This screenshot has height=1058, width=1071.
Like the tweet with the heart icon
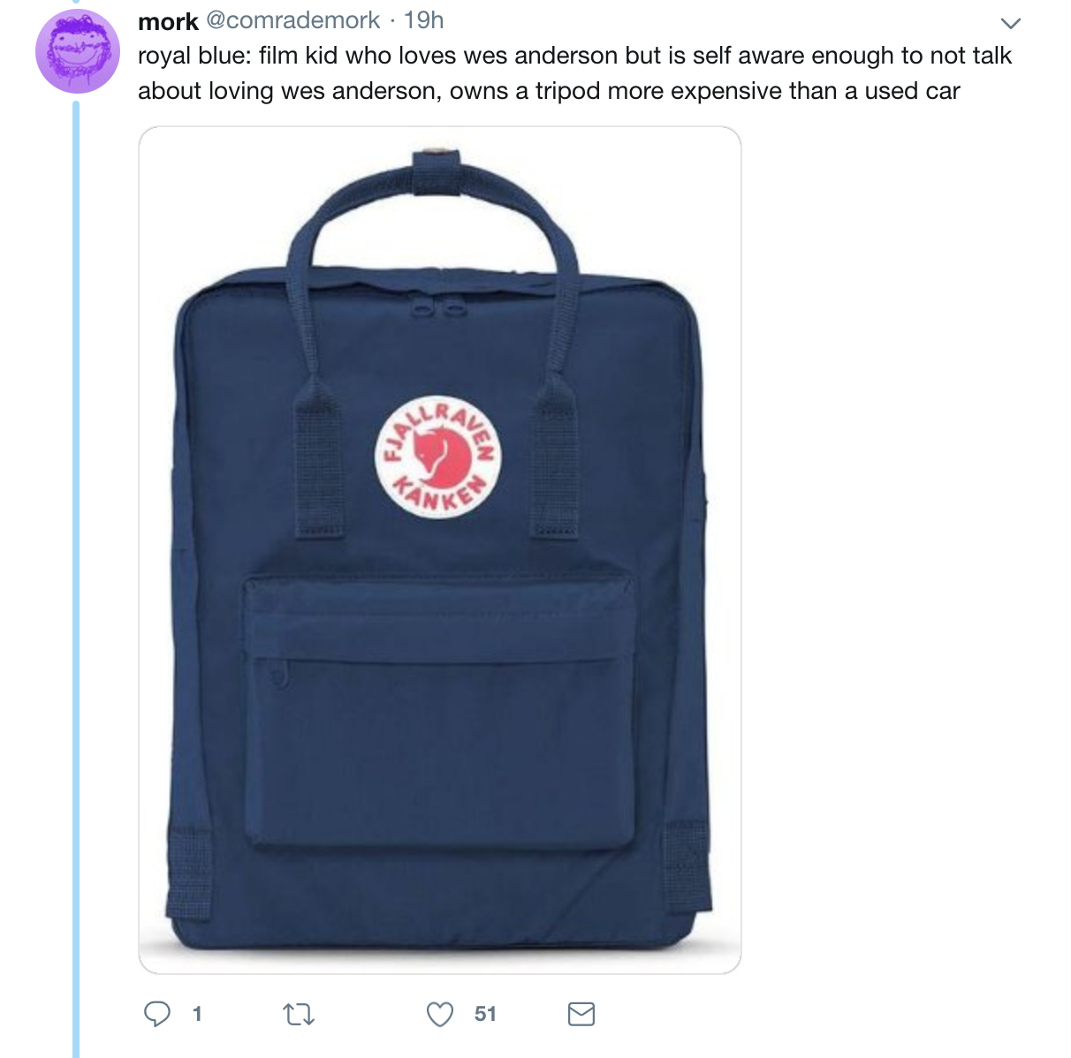pyautogui.click(x=440, y=1015)
